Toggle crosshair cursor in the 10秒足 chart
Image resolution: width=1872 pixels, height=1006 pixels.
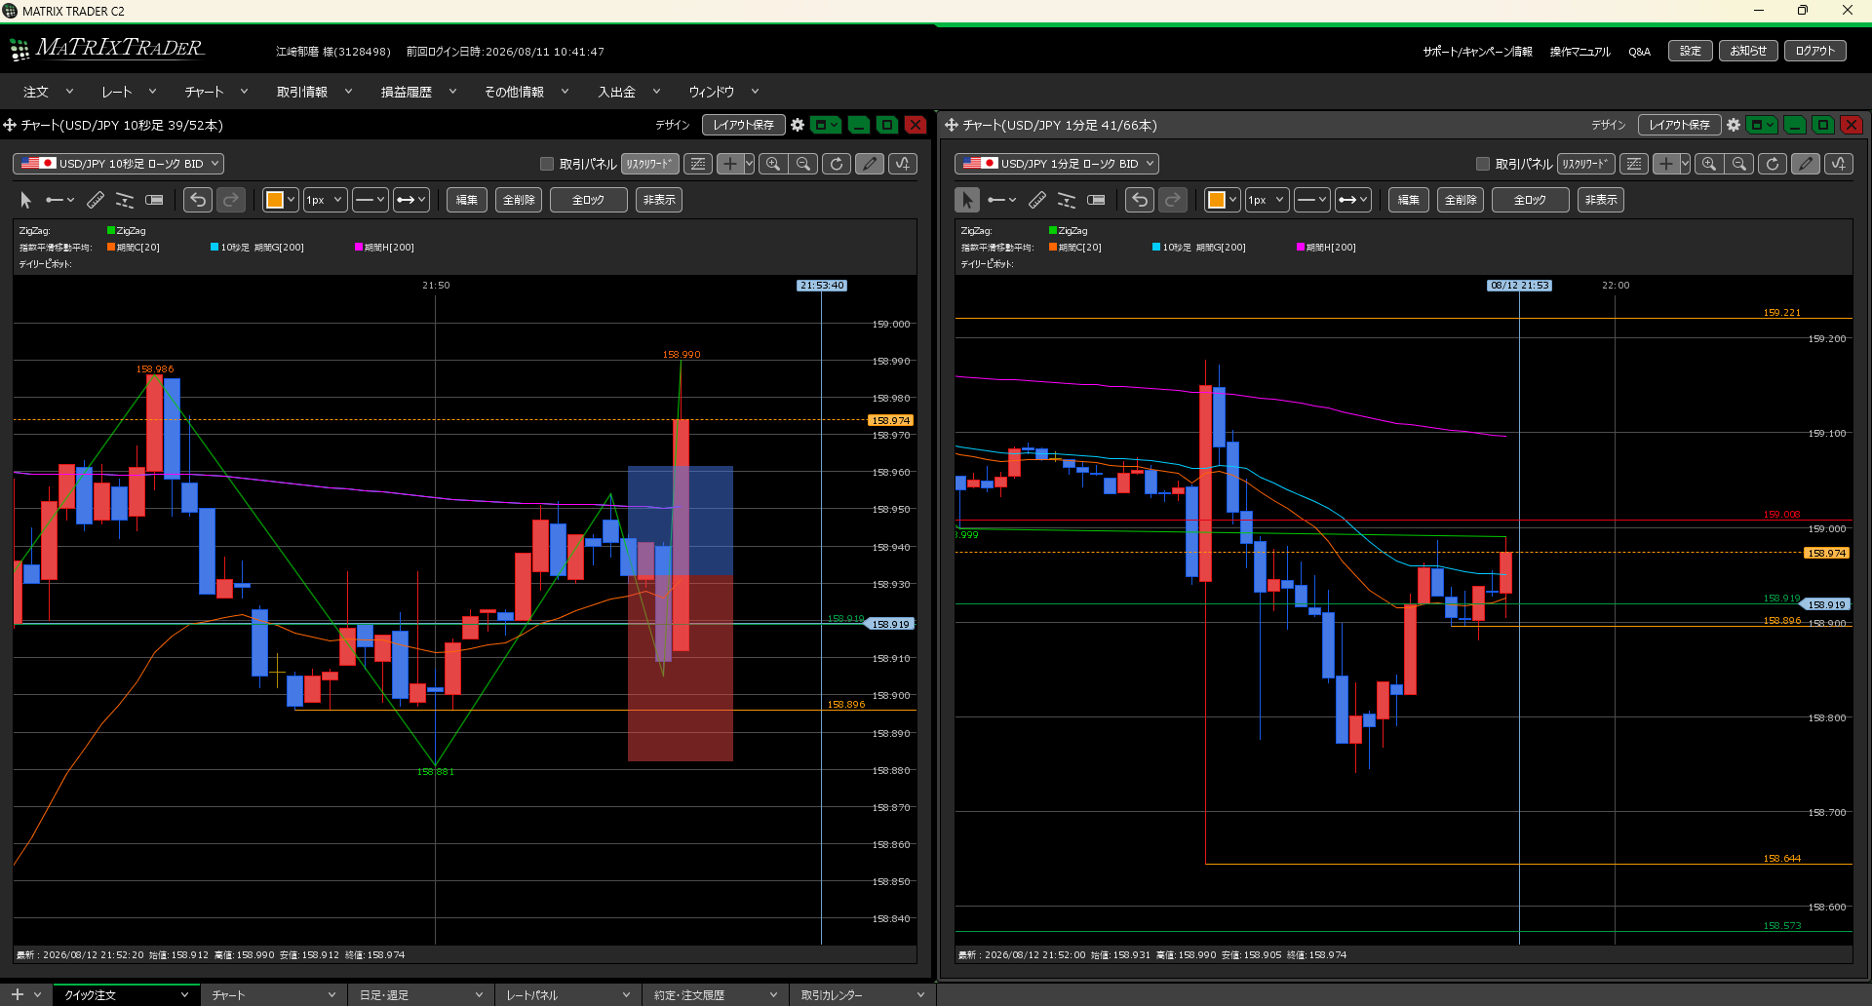tap(729, 164)
